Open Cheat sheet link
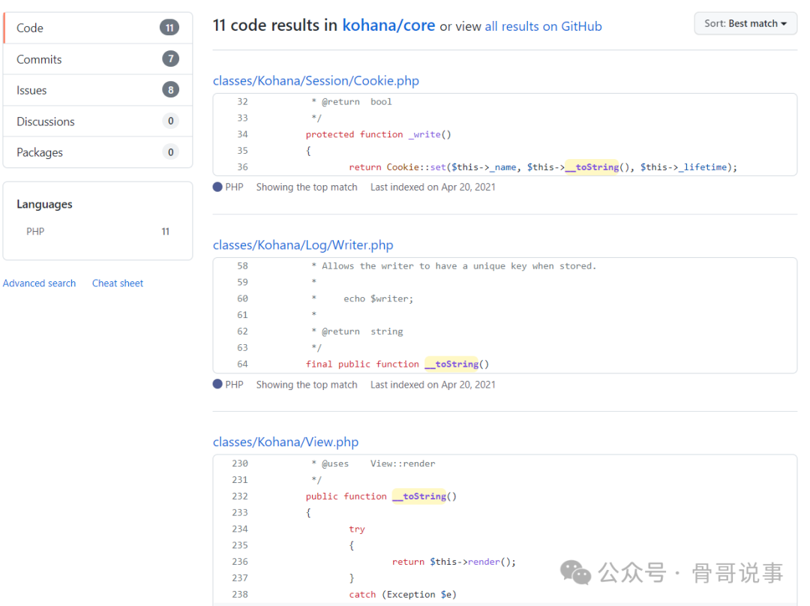 (x=118, y=283)
